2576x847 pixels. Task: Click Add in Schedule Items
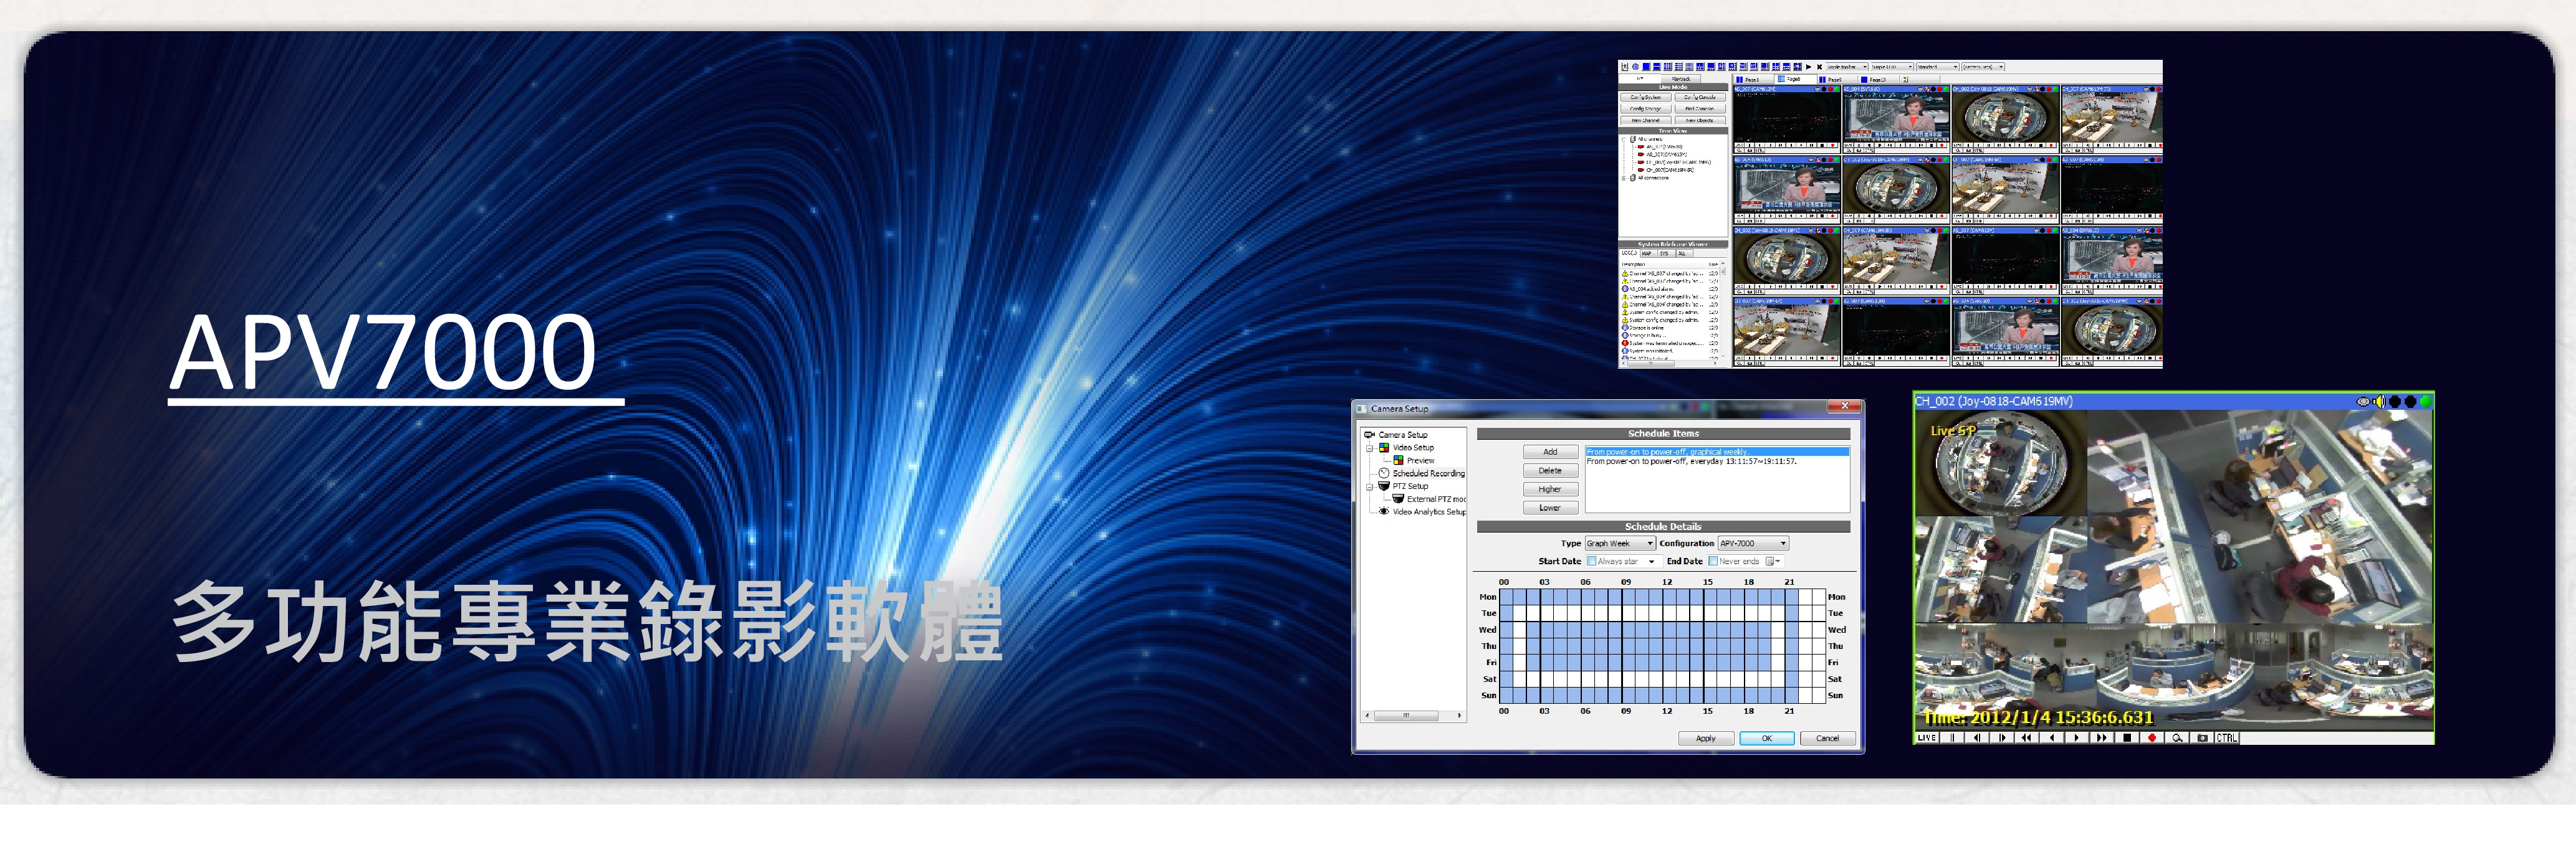[x=1550, y=453]
